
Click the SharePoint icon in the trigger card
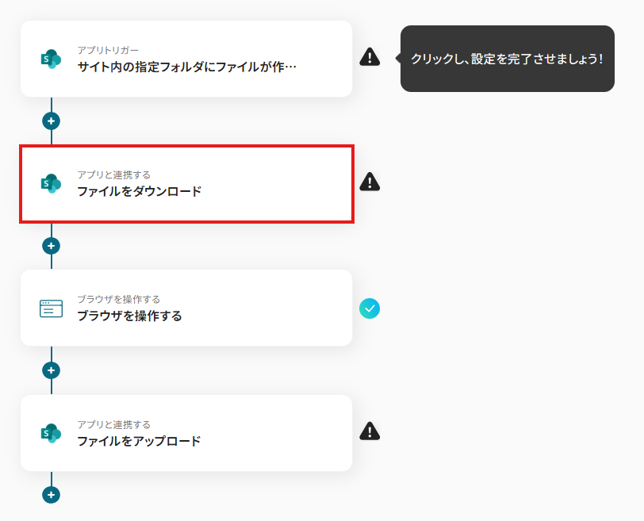point(51,59)
